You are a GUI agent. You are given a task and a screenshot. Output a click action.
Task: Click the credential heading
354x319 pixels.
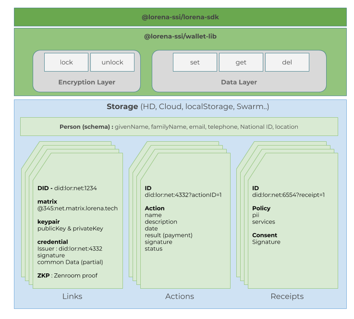(x=53, y=242)
